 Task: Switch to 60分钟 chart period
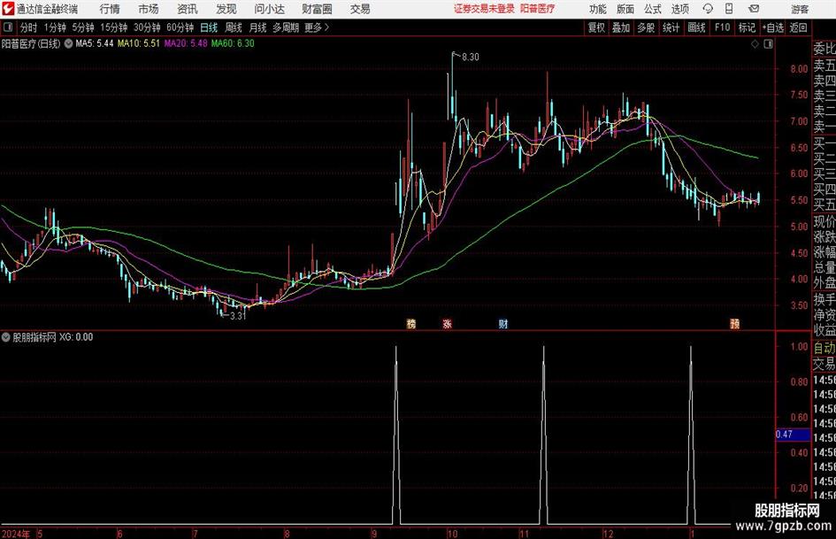(180, 27)
